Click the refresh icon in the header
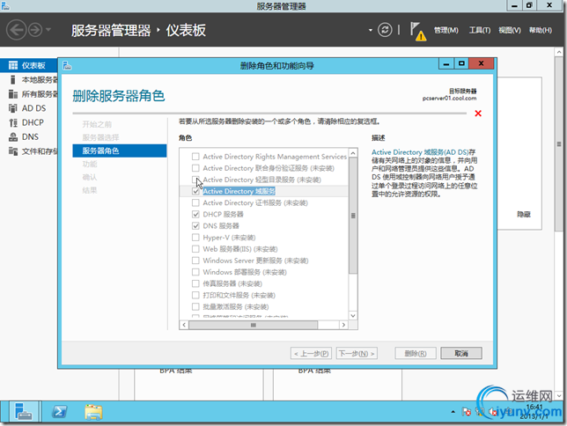Viewport: 567px width, 426px height. (x=385, y=30)
